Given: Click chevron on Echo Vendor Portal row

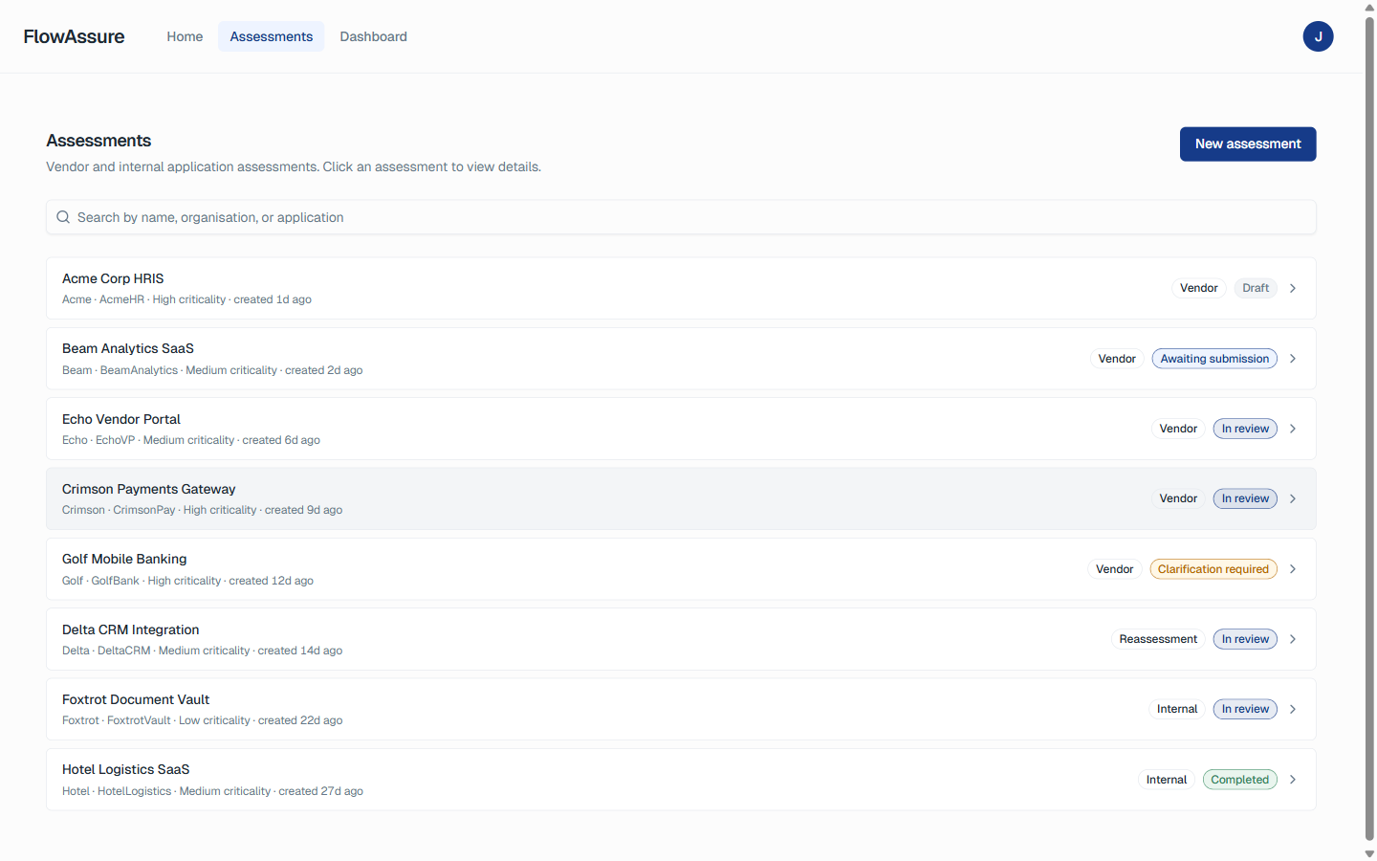Looking at the screenshot, I should tap(1293, 429).
